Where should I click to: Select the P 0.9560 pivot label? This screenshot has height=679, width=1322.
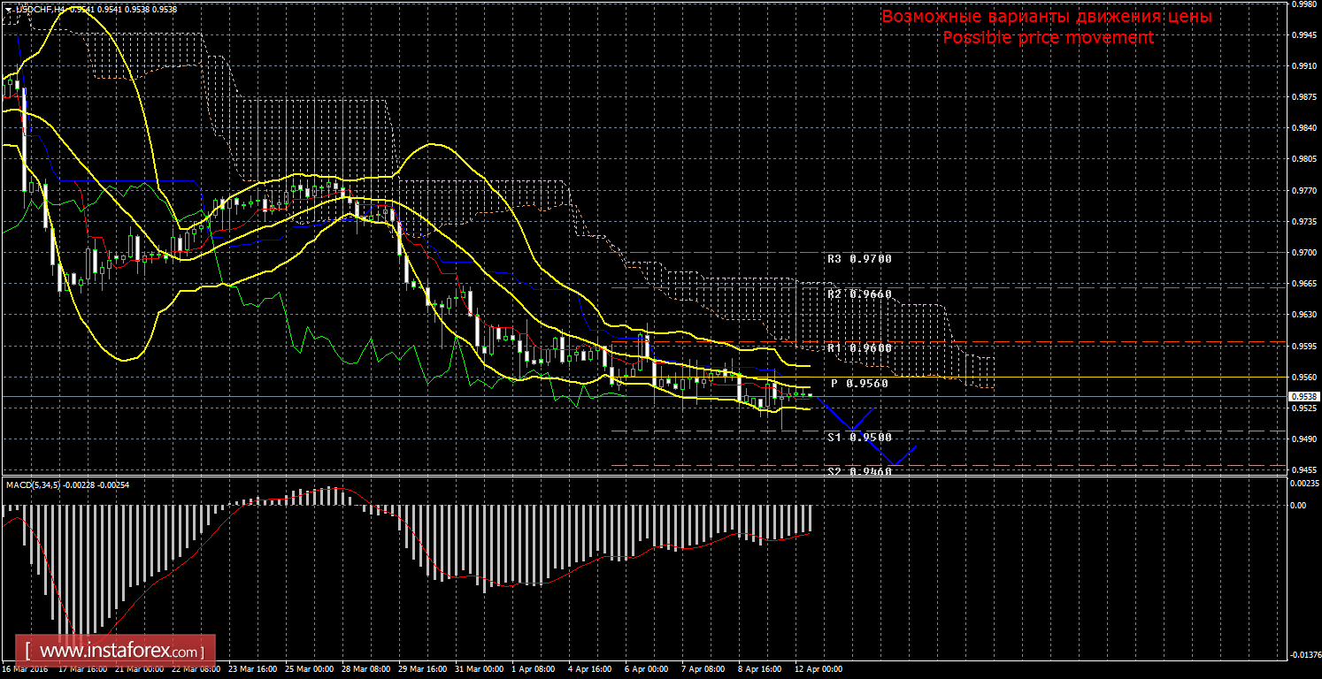click(859, 384)
